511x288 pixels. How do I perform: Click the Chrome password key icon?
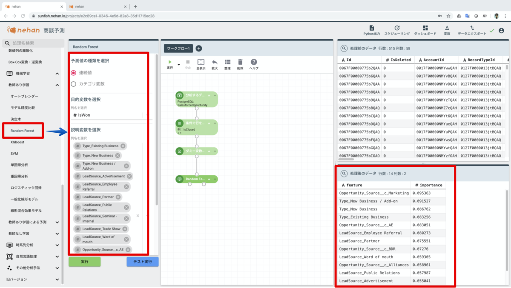point(439,16)
